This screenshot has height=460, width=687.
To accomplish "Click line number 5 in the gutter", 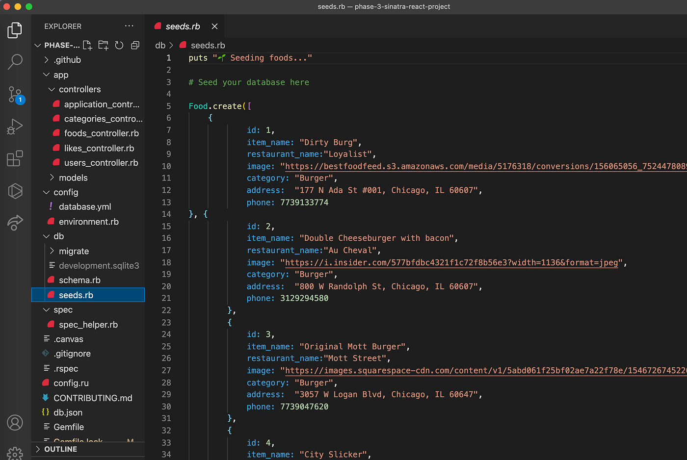I will click(x=168, y=106).
